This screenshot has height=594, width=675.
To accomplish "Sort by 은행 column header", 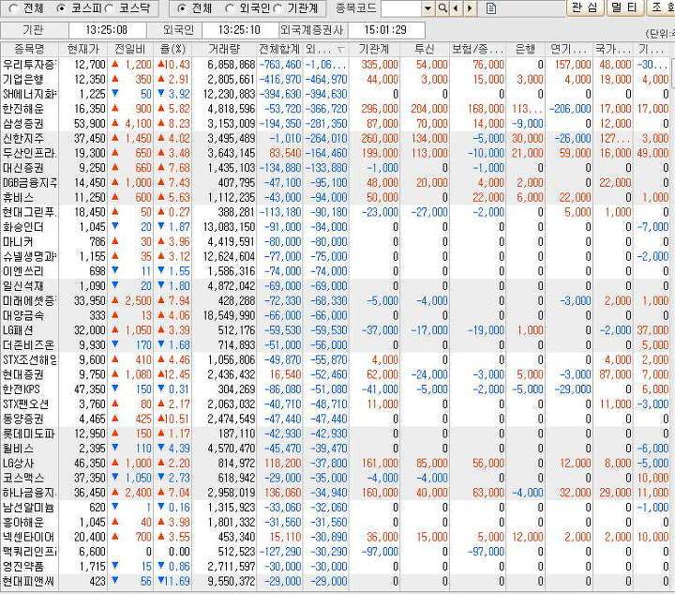I will click(x=525, y=49).
